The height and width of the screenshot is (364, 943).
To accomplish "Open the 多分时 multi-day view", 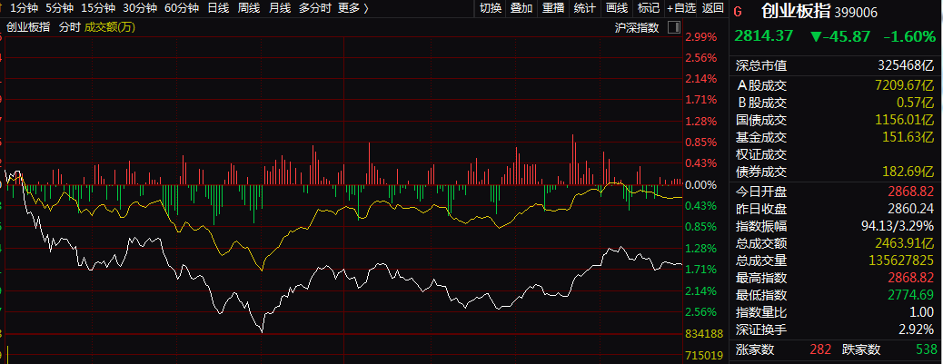I will 314,8.
